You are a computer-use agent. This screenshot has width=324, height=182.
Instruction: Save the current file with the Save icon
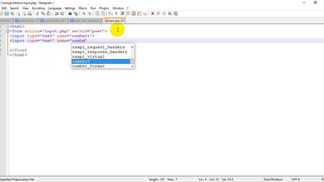click(x=7, y=14)
